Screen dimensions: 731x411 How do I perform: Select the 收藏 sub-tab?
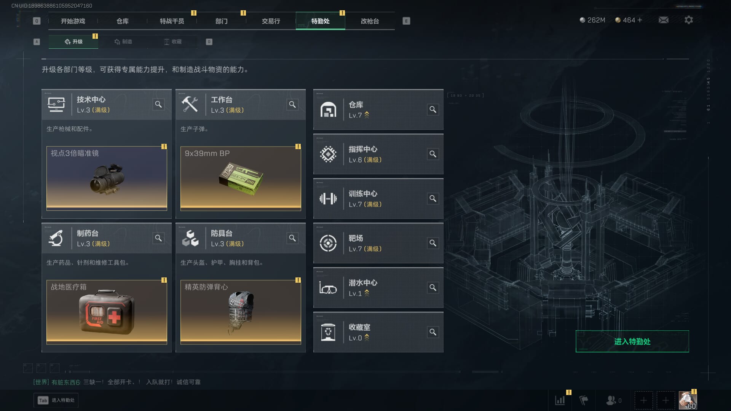click(x=172, y=41)
